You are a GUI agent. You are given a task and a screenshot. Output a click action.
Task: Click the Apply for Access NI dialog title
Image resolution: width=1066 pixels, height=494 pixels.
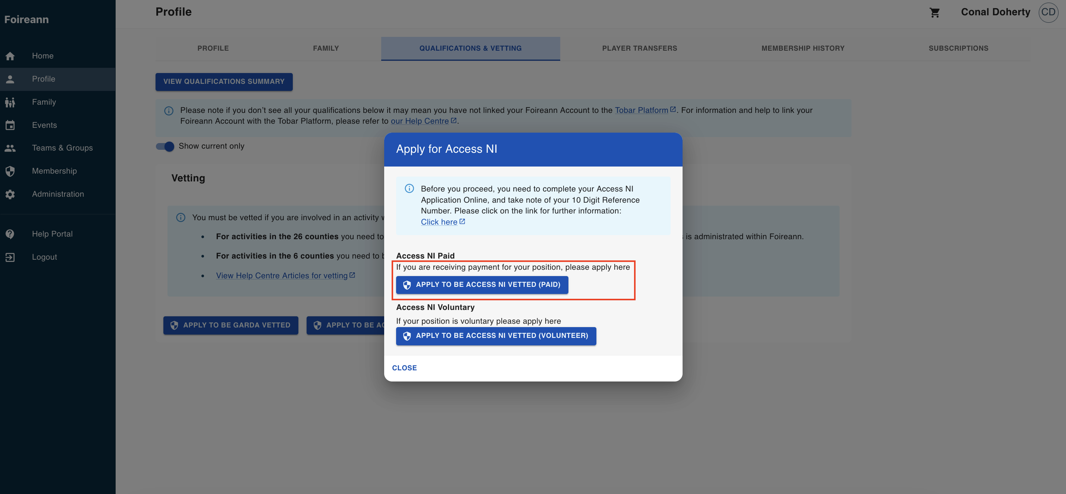[x=446, y=149]
